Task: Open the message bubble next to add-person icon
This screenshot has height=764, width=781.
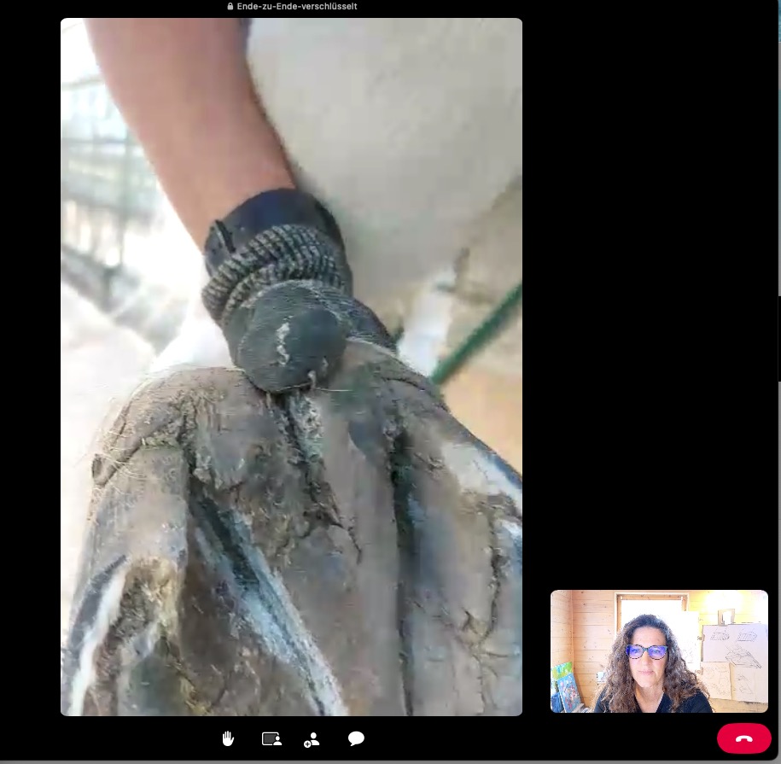Action: (x=356, y=739)
